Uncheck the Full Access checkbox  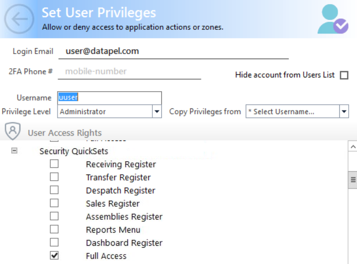[54, 255]
